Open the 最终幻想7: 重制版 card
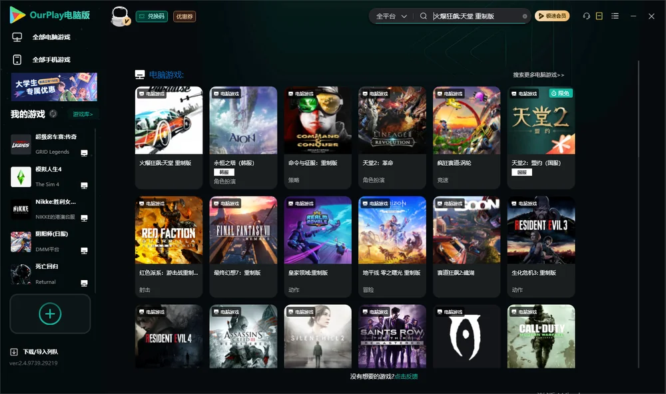This screenshot has height=394, width=666. (x=243, y=247)
